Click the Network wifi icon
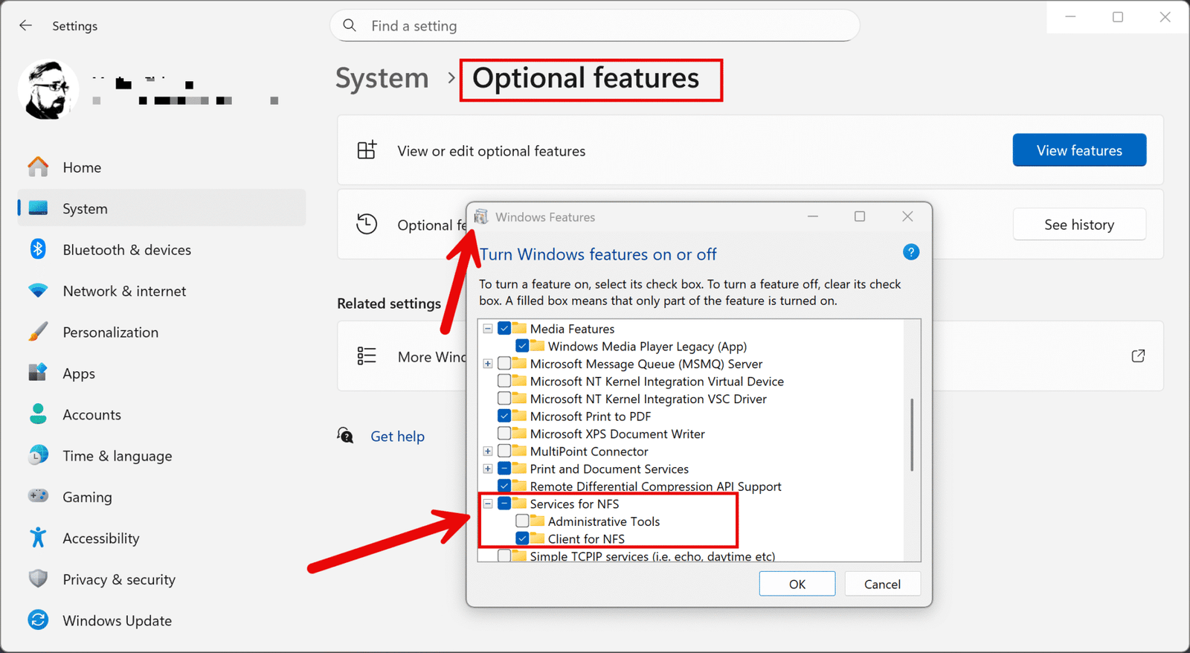Image resolution: width=1190 pixels, height=653 pixels. coord(38,291)
